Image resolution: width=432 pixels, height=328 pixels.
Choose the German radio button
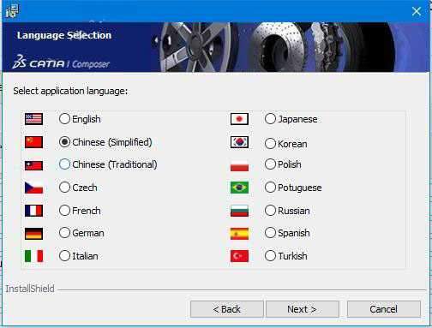pos(64,233)
